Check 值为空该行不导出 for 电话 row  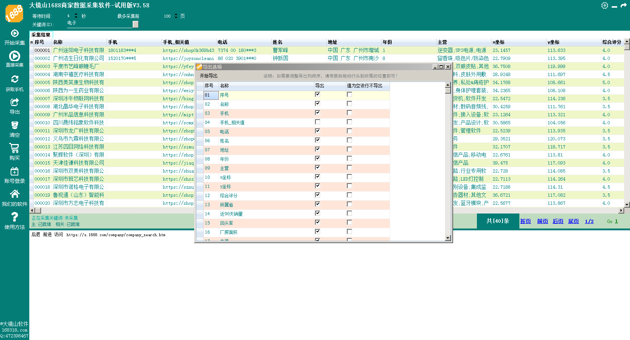tap(349, 131)
